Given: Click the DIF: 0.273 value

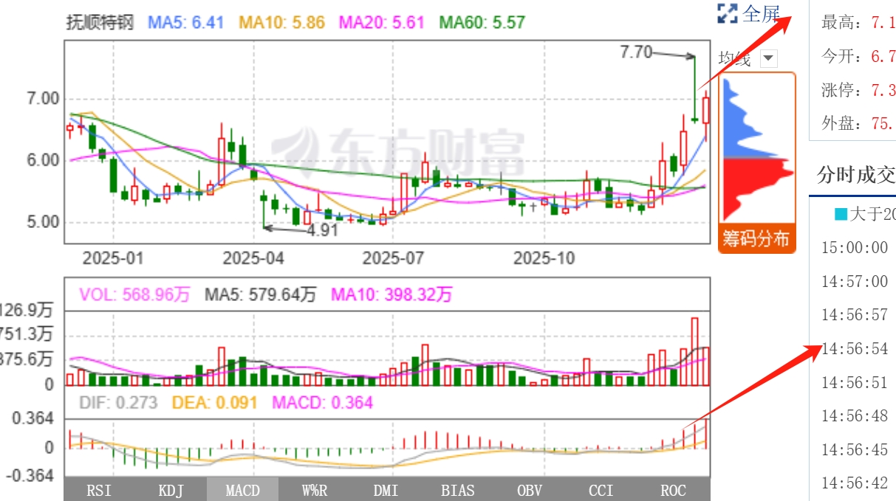Looking at the screenshot, I should pos(118,403).
